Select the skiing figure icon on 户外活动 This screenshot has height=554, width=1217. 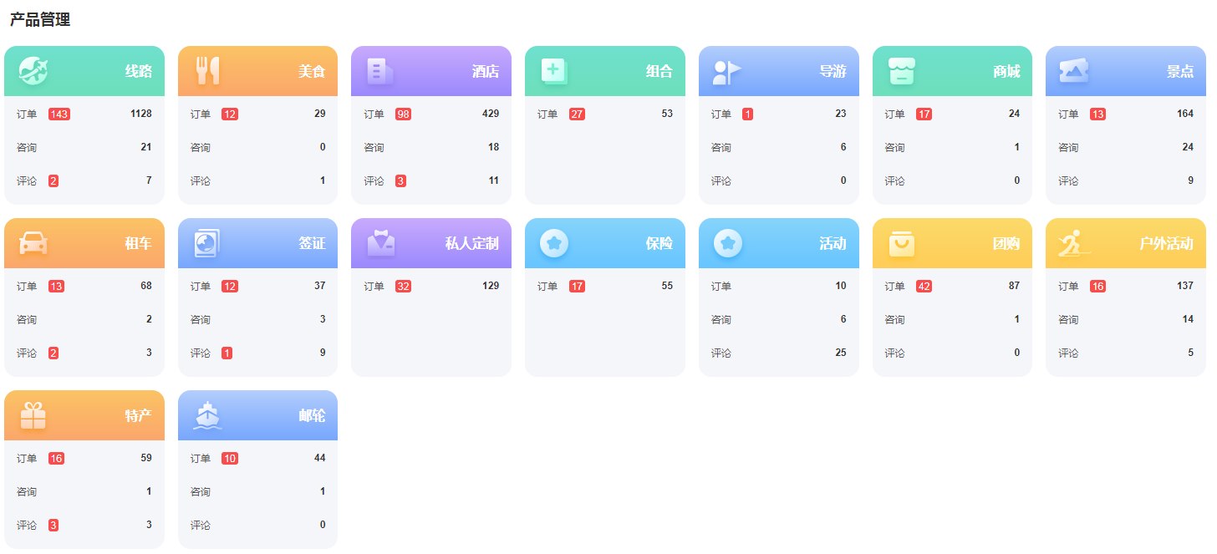coord(1073,243)
